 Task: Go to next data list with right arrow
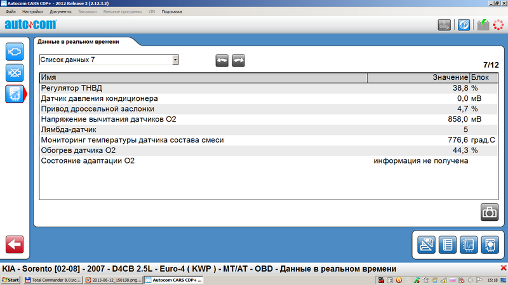coord(238,60)
